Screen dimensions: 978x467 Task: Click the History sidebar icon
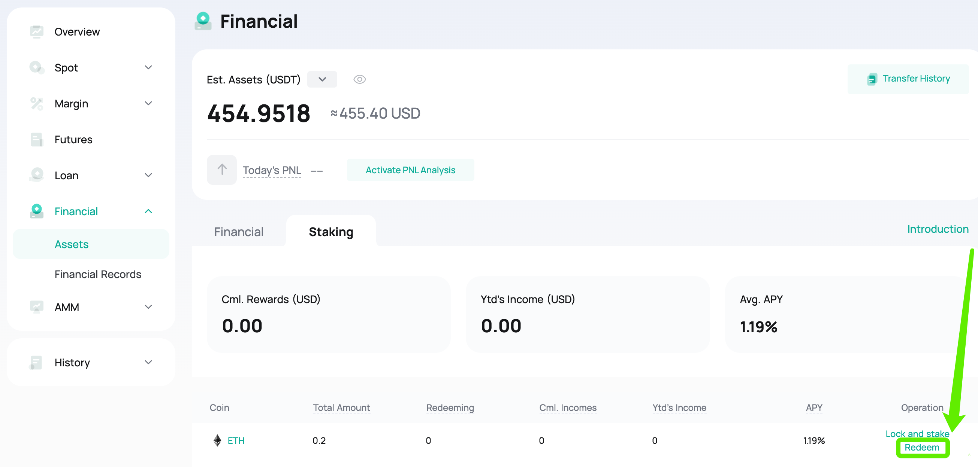pos(36,362)
